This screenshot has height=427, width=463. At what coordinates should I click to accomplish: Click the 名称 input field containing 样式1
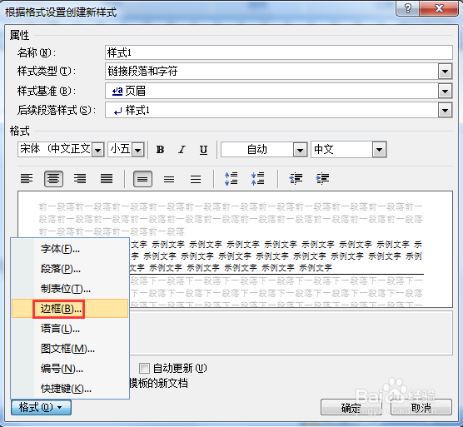(x=278, y=52)
